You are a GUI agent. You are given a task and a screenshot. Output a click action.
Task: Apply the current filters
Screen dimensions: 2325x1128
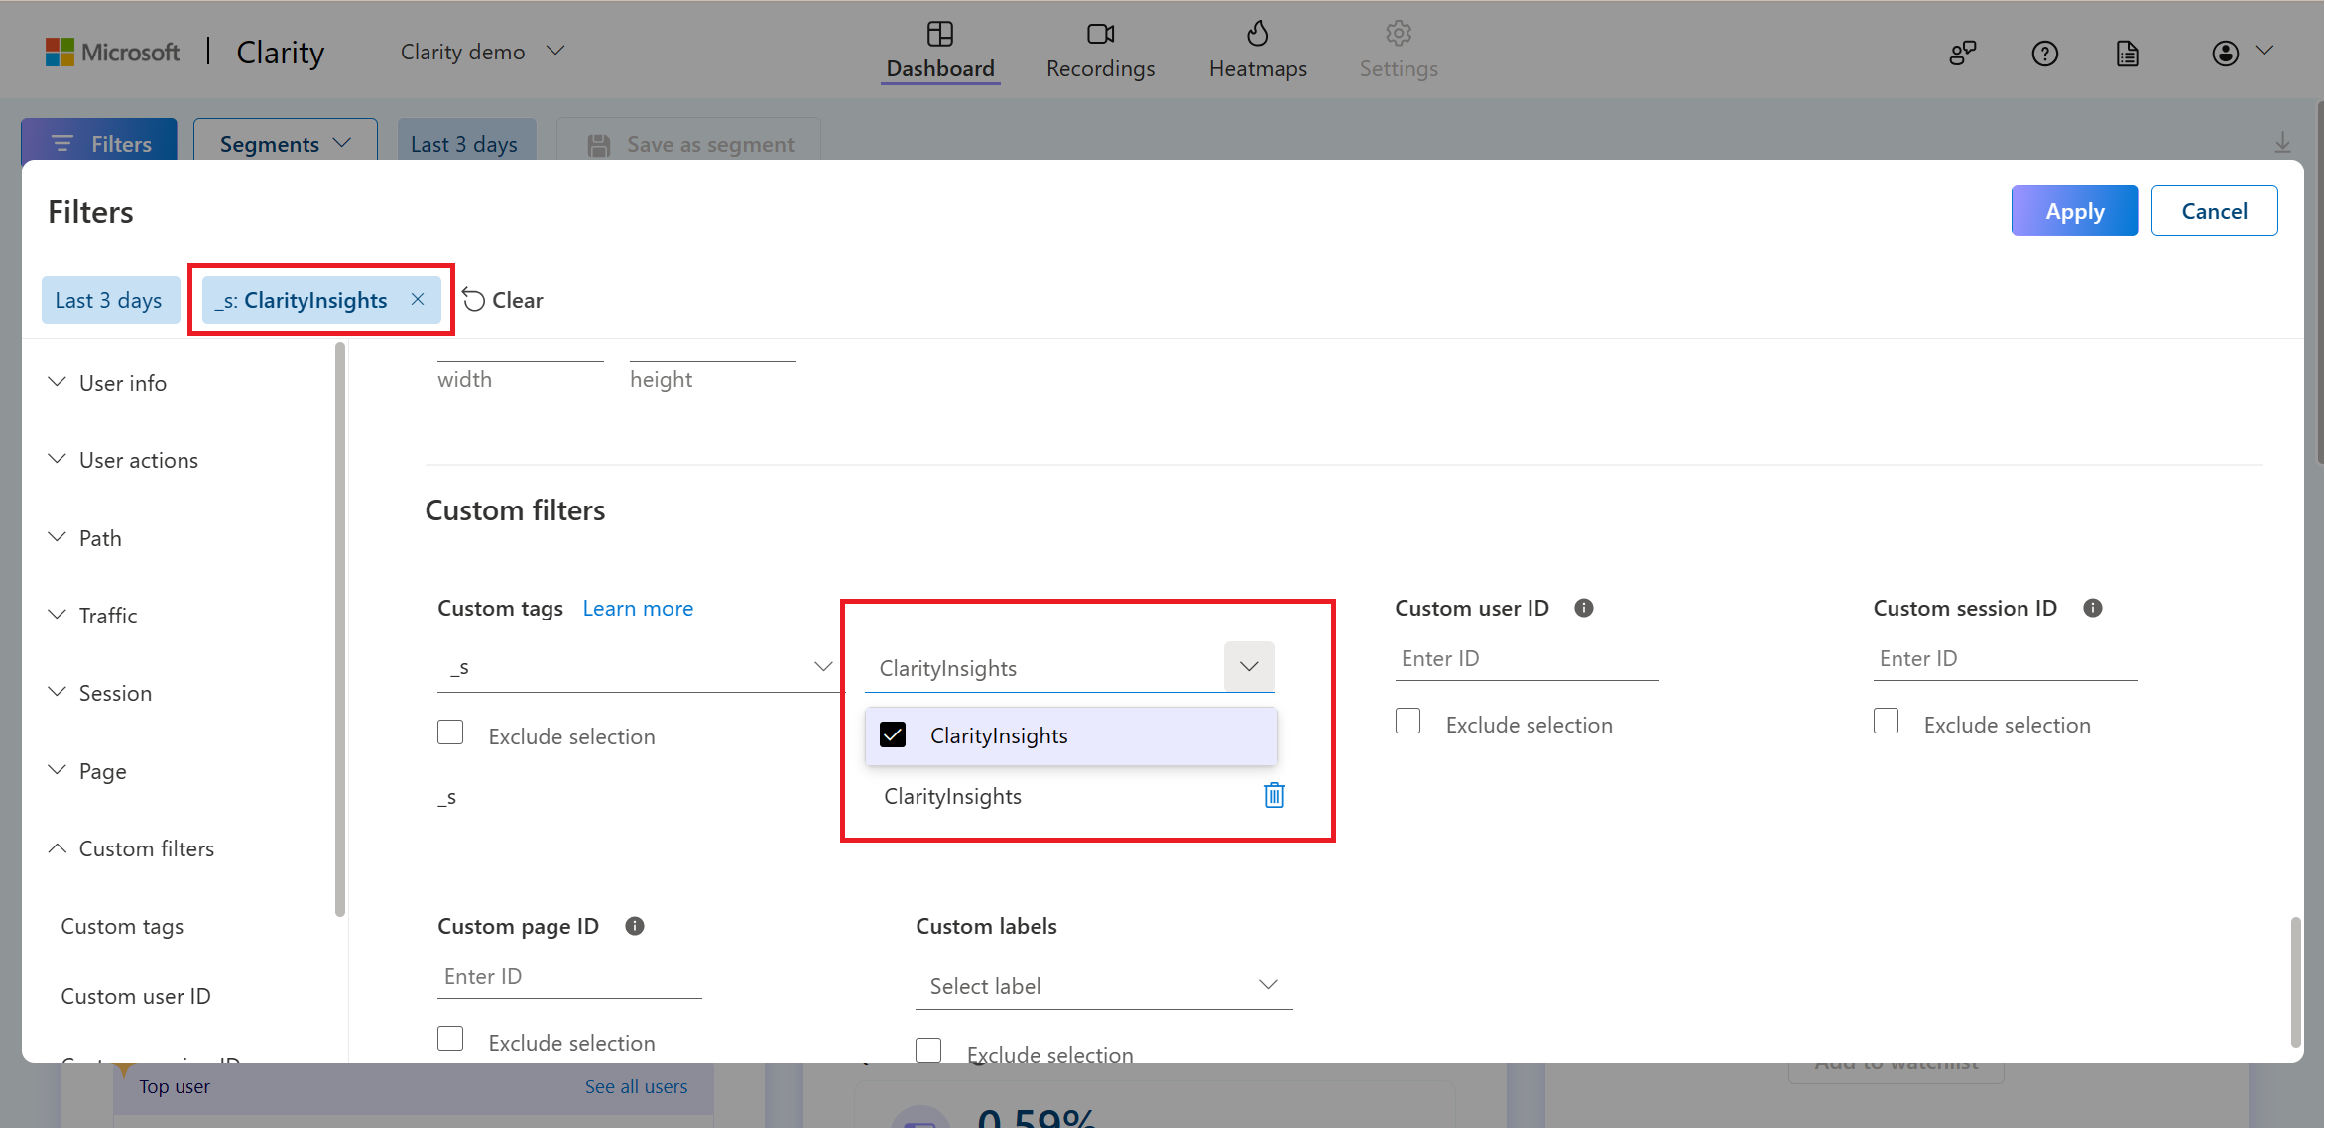[x=2074, y=210]
